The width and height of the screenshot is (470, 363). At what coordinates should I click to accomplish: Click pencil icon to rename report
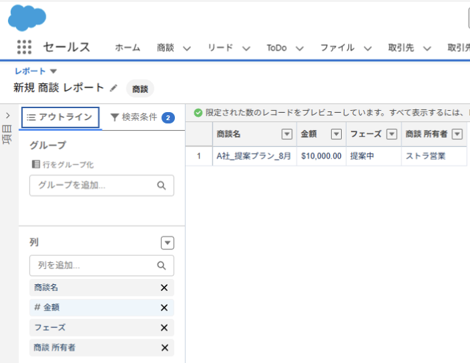[x=113, y=88]
